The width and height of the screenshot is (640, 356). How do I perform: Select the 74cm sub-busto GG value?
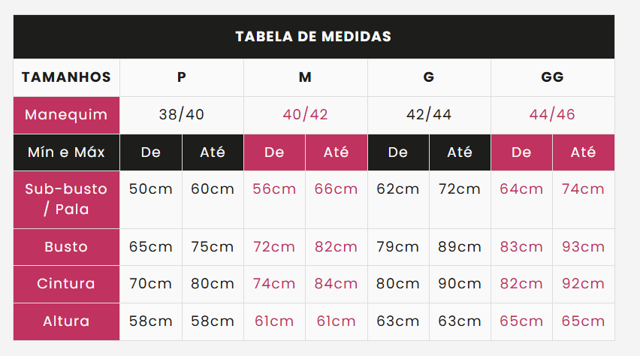pos(583,189)
